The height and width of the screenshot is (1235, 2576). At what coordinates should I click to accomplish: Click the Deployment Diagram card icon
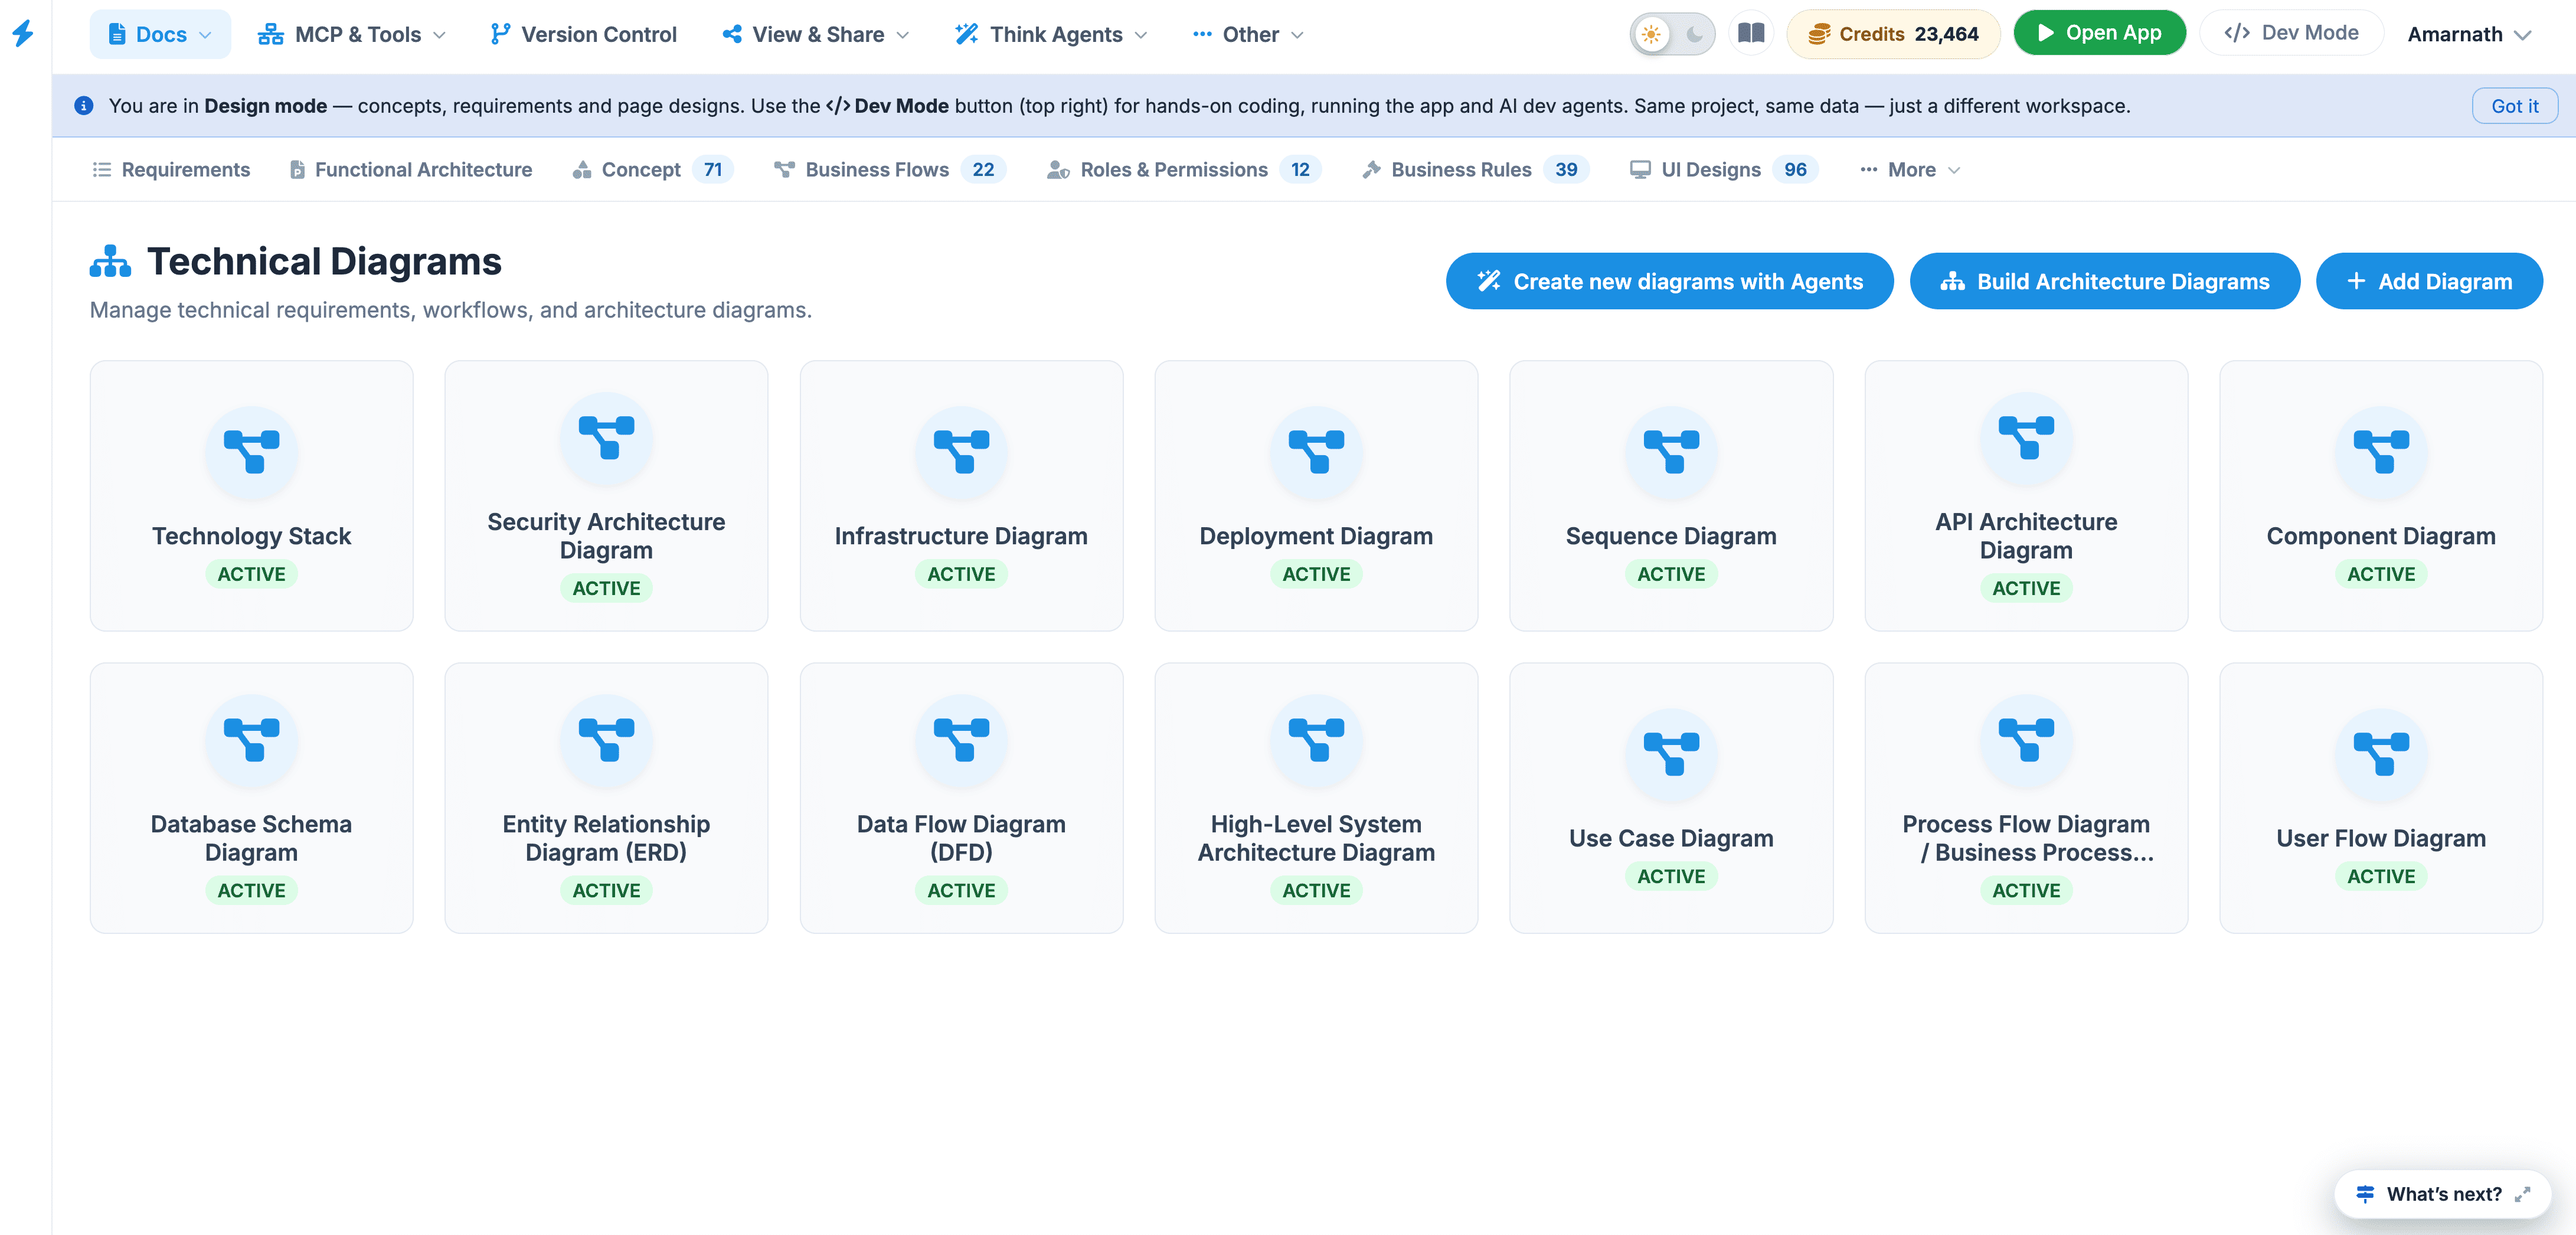coord(1316,452)
